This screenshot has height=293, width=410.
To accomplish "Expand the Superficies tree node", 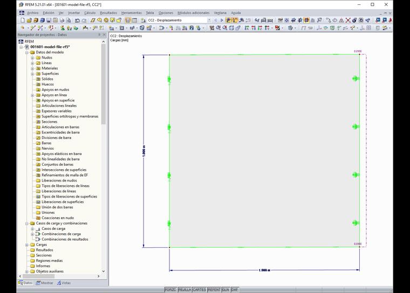I will (32, 74).
